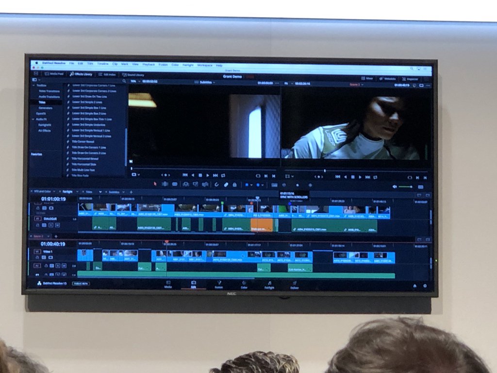Click the Insert Clip icon
Viewport: 497px width, 373px height.
point(186,184)
